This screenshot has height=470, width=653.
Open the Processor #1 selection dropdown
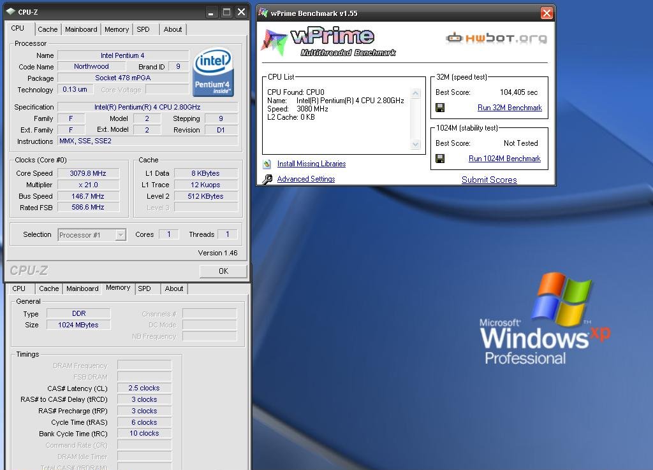pos(121,235)
